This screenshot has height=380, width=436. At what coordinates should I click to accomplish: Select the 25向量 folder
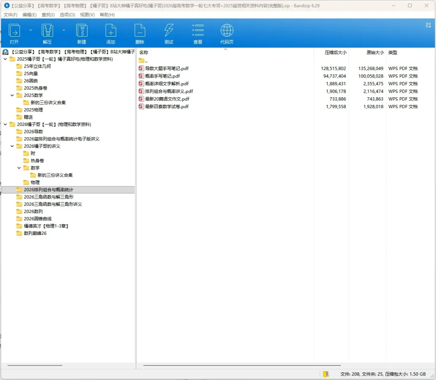tap(27, 73)
